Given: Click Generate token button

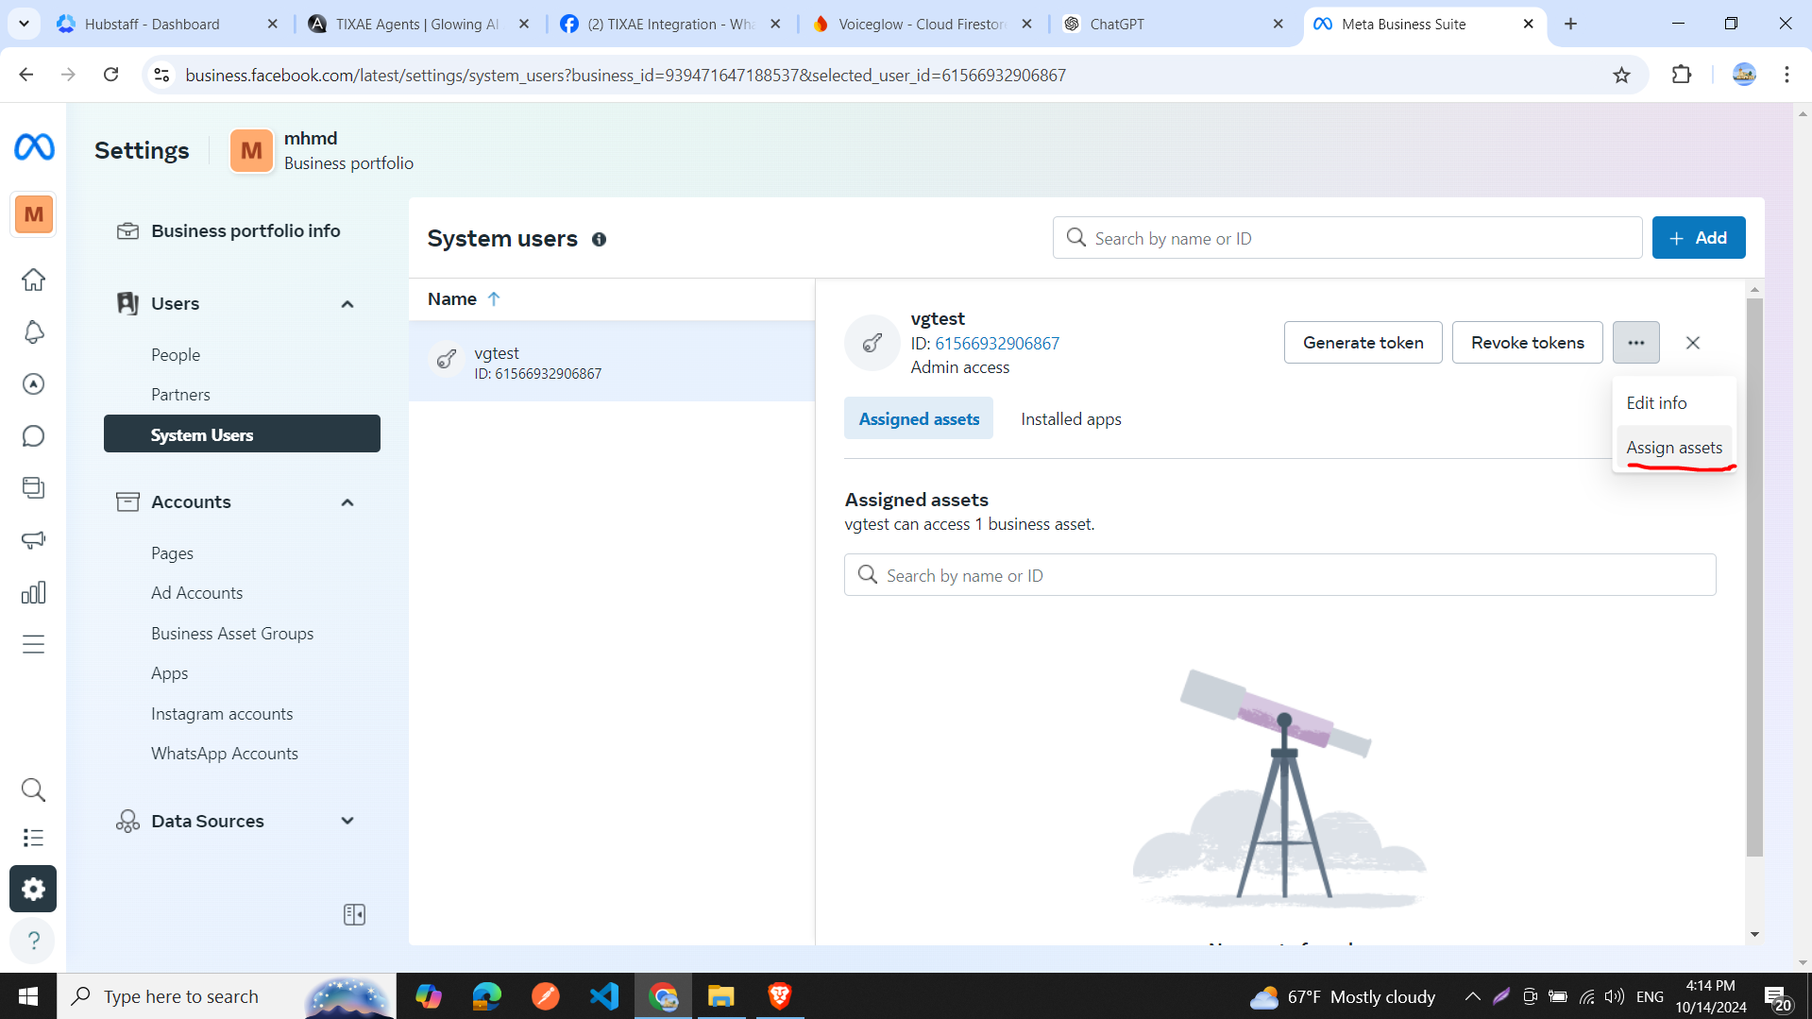Looking at the screenshot, I should (x=1363, y=343).
